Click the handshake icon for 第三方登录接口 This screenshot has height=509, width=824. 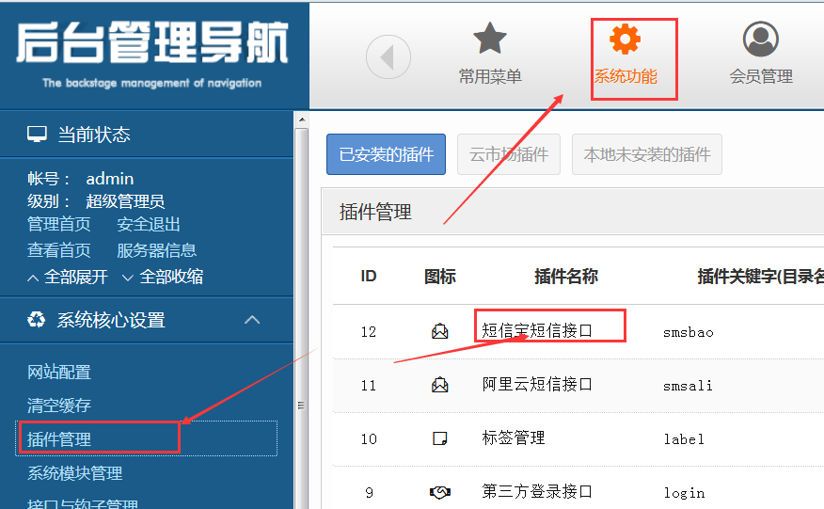(439, 492)
